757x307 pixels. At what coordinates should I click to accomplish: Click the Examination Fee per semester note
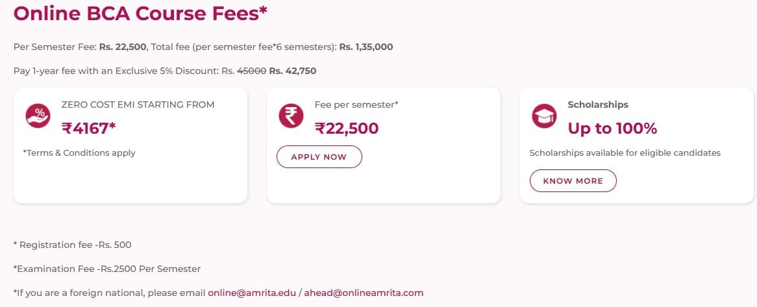pos(107,269)
